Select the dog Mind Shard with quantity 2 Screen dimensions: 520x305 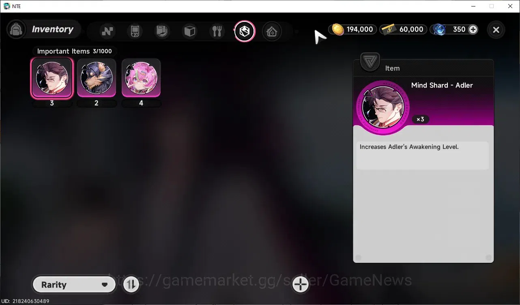tap(97, 78)
